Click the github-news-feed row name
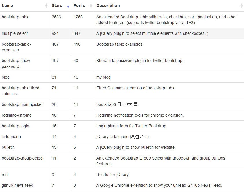The width and height of the screenshot is (244, 192). (17, 185)
